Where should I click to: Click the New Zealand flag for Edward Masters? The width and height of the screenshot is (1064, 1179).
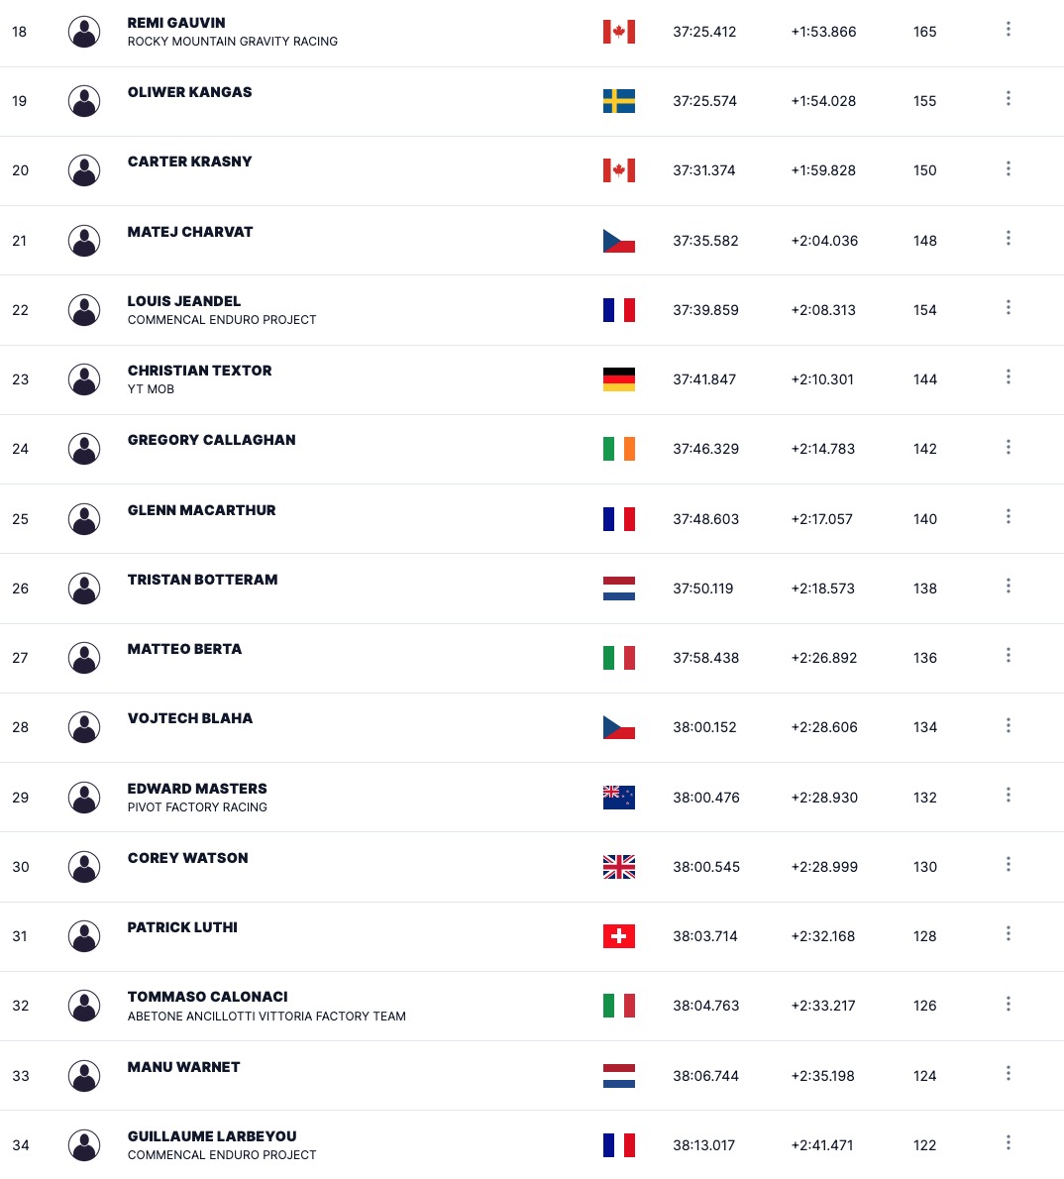[x=619, y=797]
